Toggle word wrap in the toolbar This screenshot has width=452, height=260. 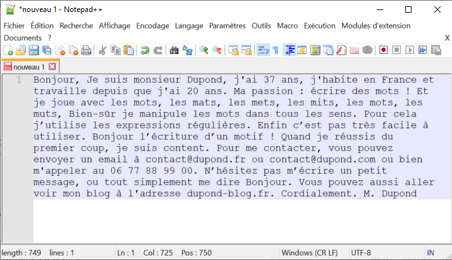(x=262, y=50)
